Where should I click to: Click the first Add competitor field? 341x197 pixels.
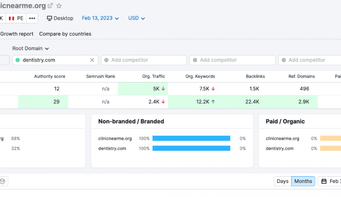click(144, 60)
